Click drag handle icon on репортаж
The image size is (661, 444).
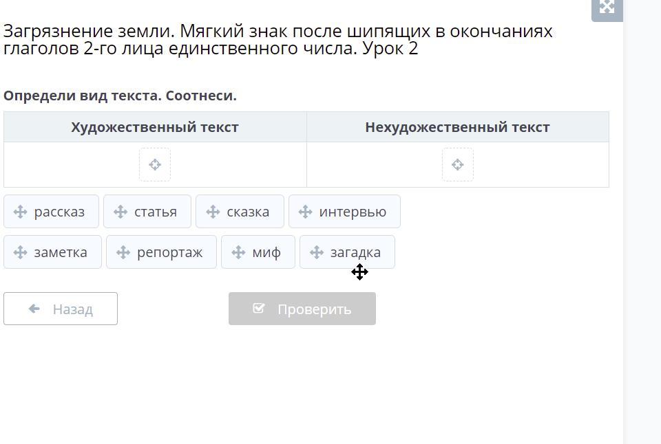click(x=123, y=252)
